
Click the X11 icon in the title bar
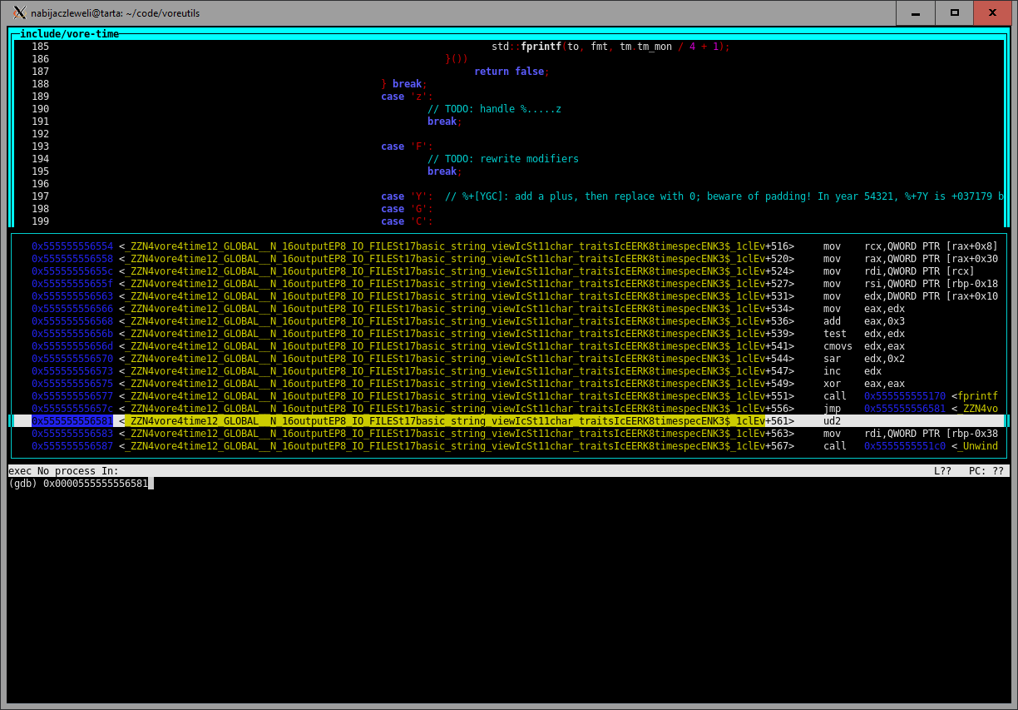click(x=19, y=12)
